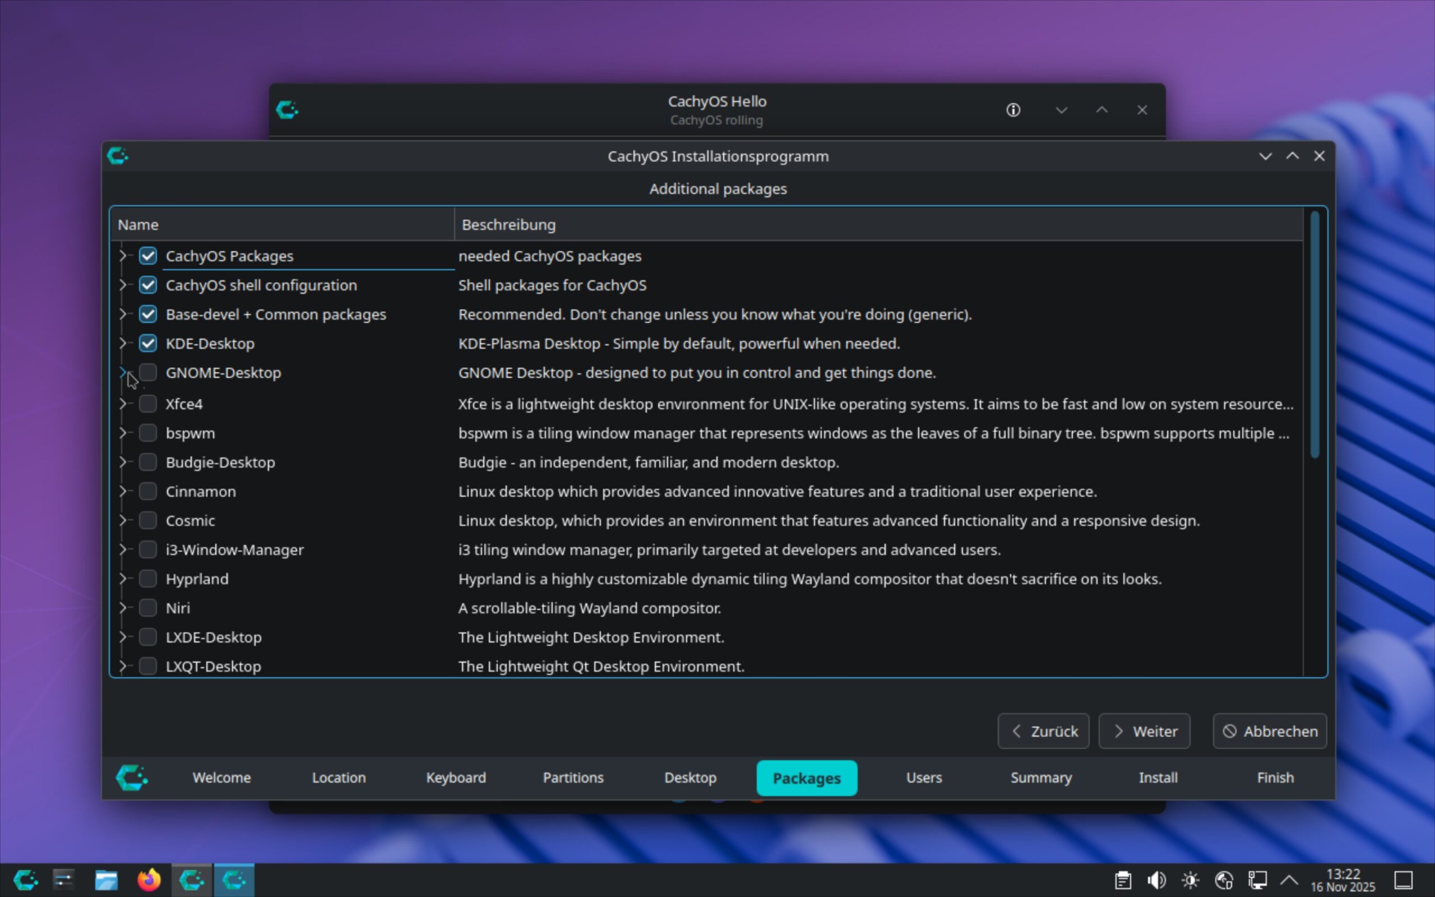Image resolution: width=1435 pixels, height=897 pixels.
Task: Open the CachyOS application launcher menu
Action: pyautogui.click(x=25, y=880)
